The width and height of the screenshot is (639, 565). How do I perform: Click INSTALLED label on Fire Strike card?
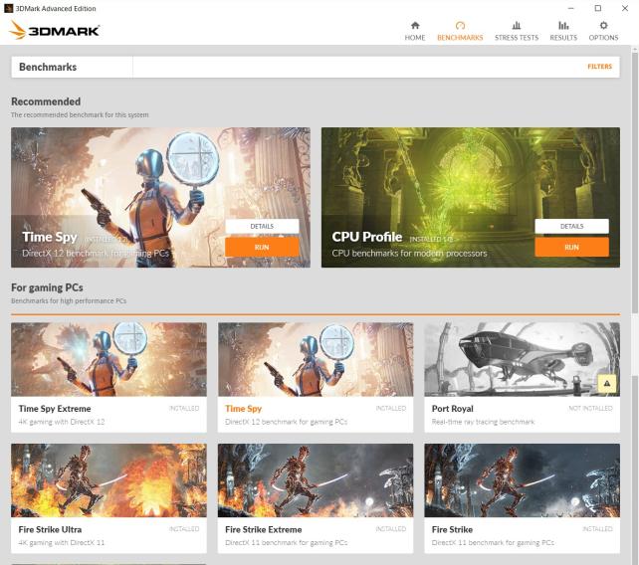(597, 529)
